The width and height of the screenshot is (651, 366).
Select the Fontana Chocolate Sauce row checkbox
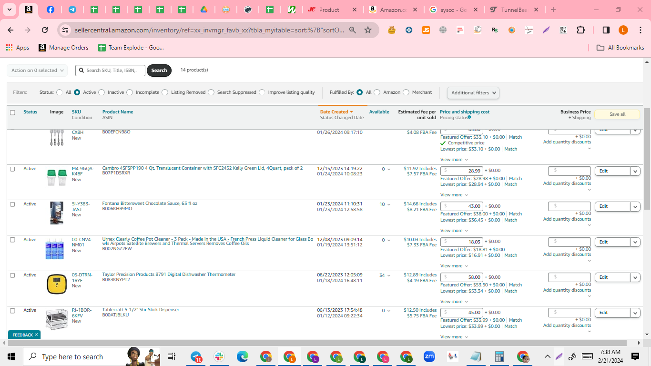tap(12, 204)
